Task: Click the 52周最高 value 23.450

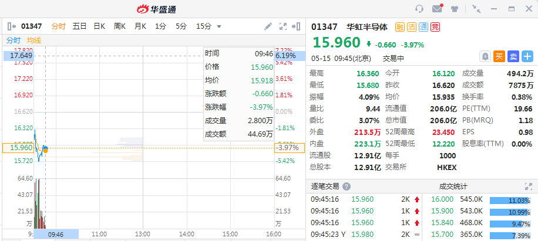Action: (443, 132)
